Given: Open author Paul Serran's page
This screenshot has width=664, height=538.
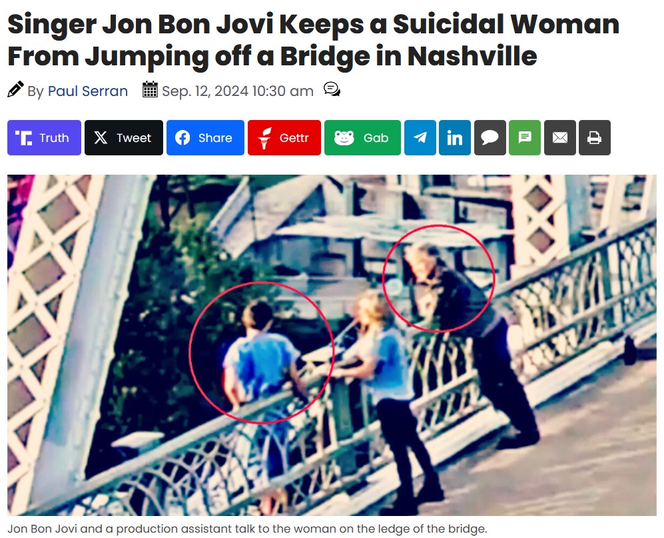Looking at the screenshot, I should coord(88,91).
